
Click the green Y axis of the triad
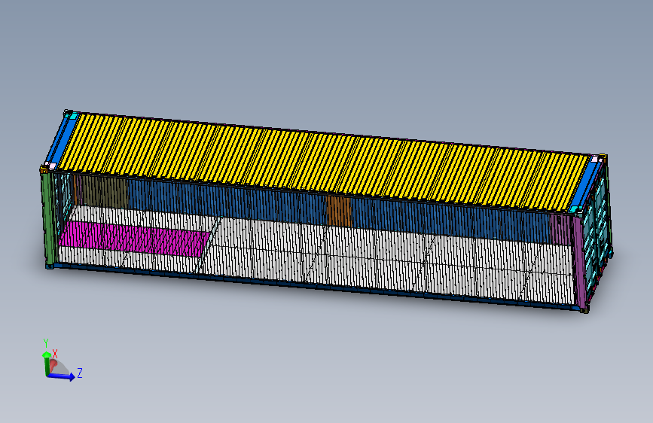click(x=46, y=364)
